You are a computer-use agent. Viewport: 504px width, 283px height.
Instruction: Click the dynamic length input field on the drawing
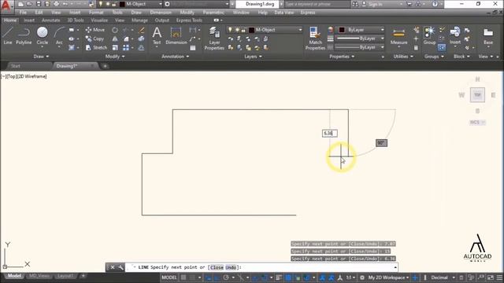coord(329,133)
